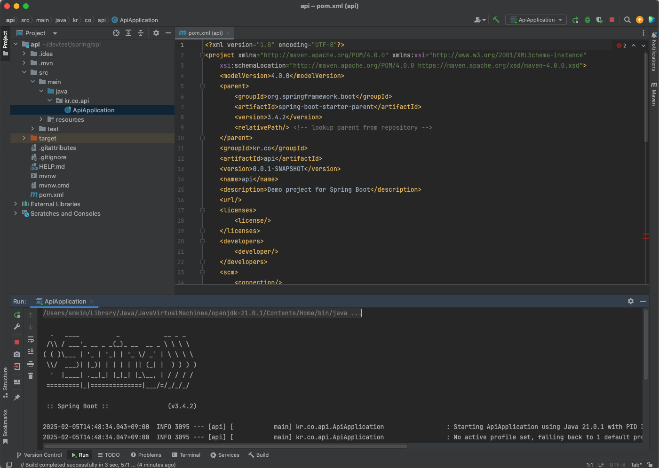Screen dimensions: 659x468
Task: Open the JetBrains colorful logo icon
Action: (x=651, y=20)
